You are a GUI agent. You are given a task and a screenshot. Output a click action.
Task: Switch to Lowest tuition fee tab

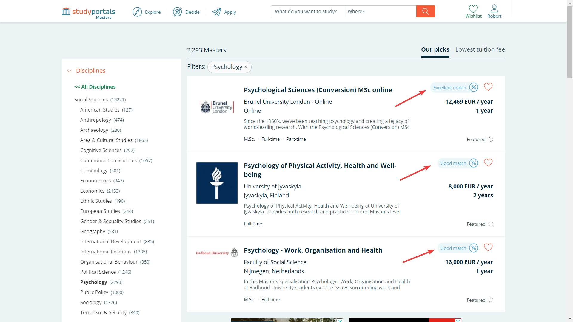pos(480,49)
